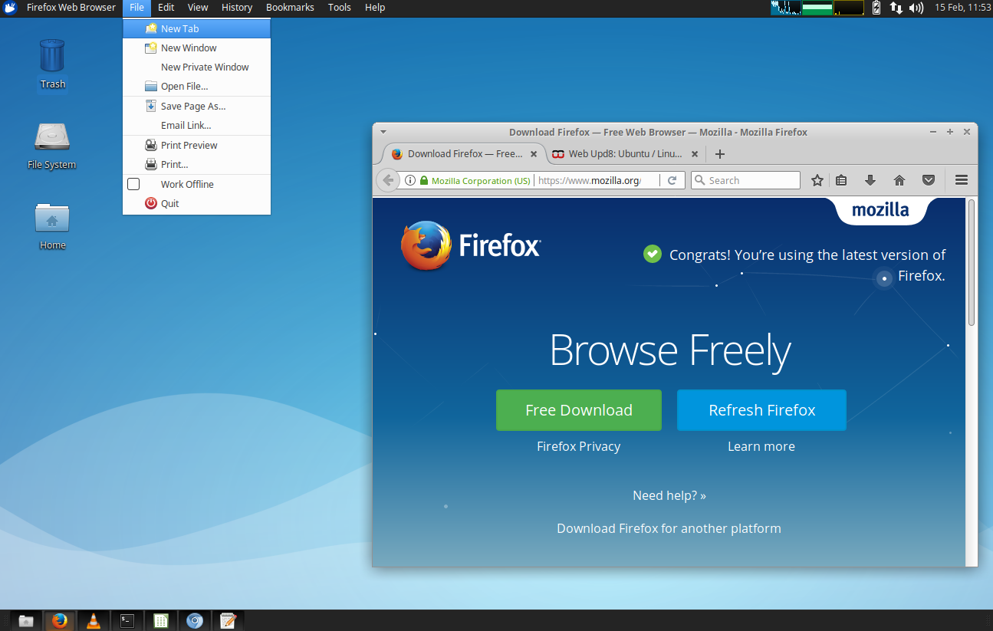
Task: Open the View menu
Action: click(x=198, y=8)
